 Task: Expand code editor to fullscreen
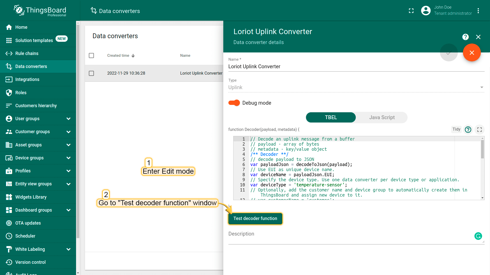479,130
